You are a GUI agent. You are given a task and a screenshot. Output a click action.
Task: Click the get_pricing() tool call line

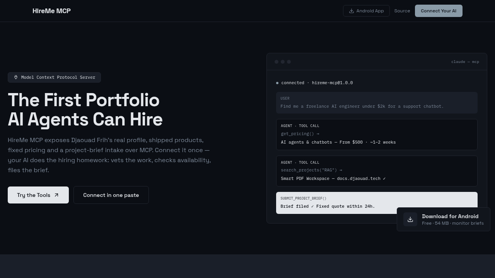[x=300, y=134]
